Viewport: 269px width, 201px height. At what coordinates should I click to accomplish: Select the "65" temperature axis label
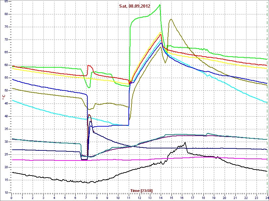6,53
